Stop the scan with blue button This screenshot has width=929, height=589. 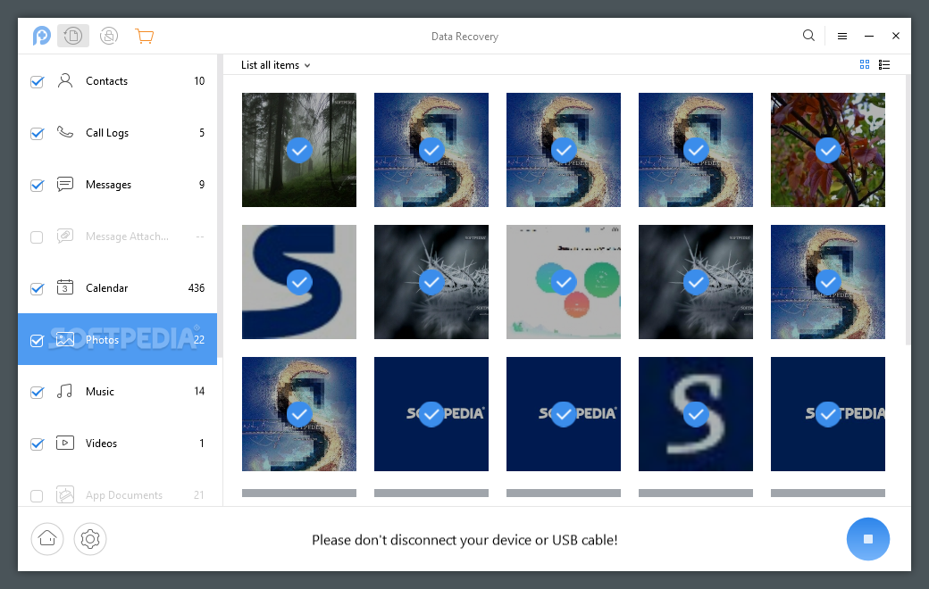868,539
